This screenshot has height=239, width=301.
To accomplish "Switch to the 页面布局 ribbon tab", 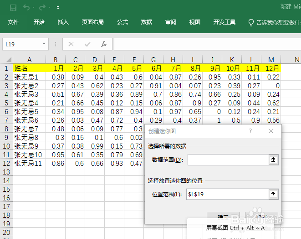I will click(93, 22).
